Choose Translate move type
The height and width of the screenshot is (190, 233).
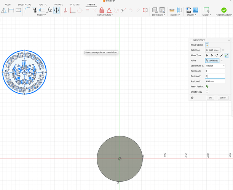click(212, 55)
